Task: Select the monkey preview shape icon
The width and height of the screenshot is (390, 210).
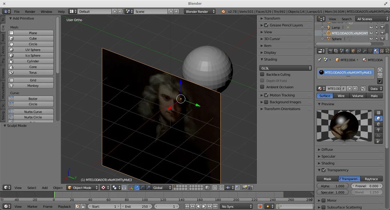Action: pyautogui.click(x=379, y=130)
